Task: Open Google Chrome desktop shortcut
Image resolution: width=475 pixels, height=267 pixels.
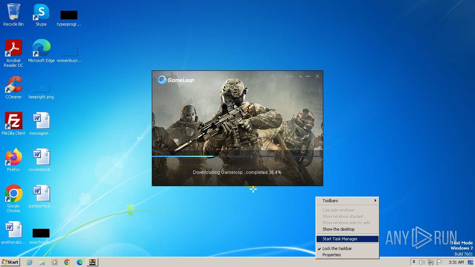Action: pyautogui.click(x=13, y=199)
